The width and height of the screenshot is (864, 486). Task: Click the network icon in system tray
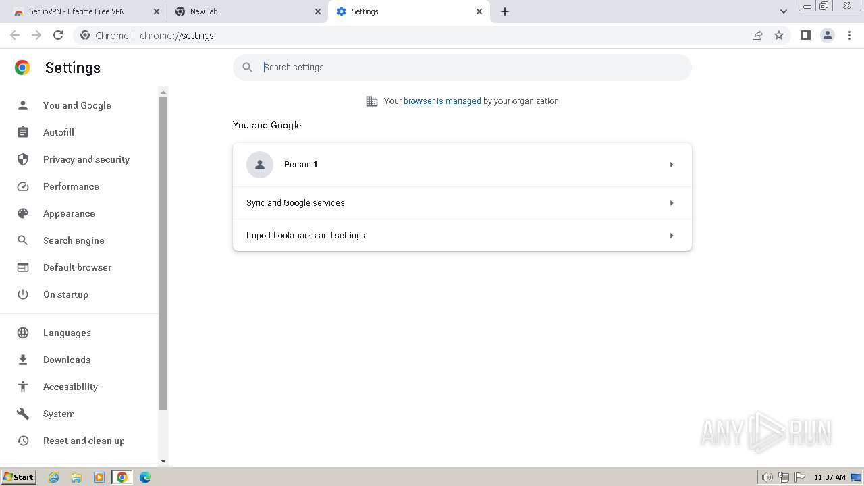point(784,477)
